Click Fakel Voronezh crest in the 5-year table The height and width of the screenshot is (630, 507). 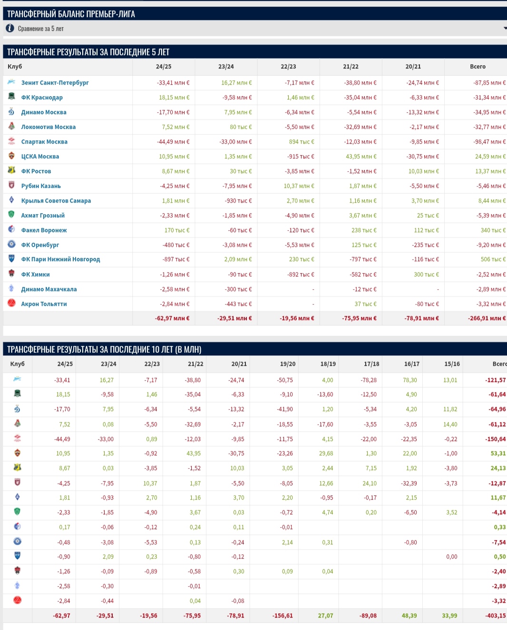tap(11, 229)
